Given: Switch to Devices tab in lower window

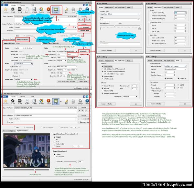Looking at the screenshot, I should pos(23,97).
